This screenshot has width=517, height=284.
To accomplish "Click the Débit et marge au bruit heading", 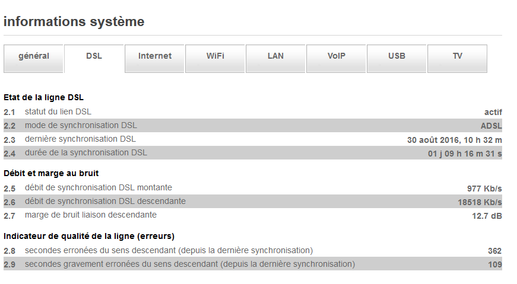I will click(x=51, y=174).
